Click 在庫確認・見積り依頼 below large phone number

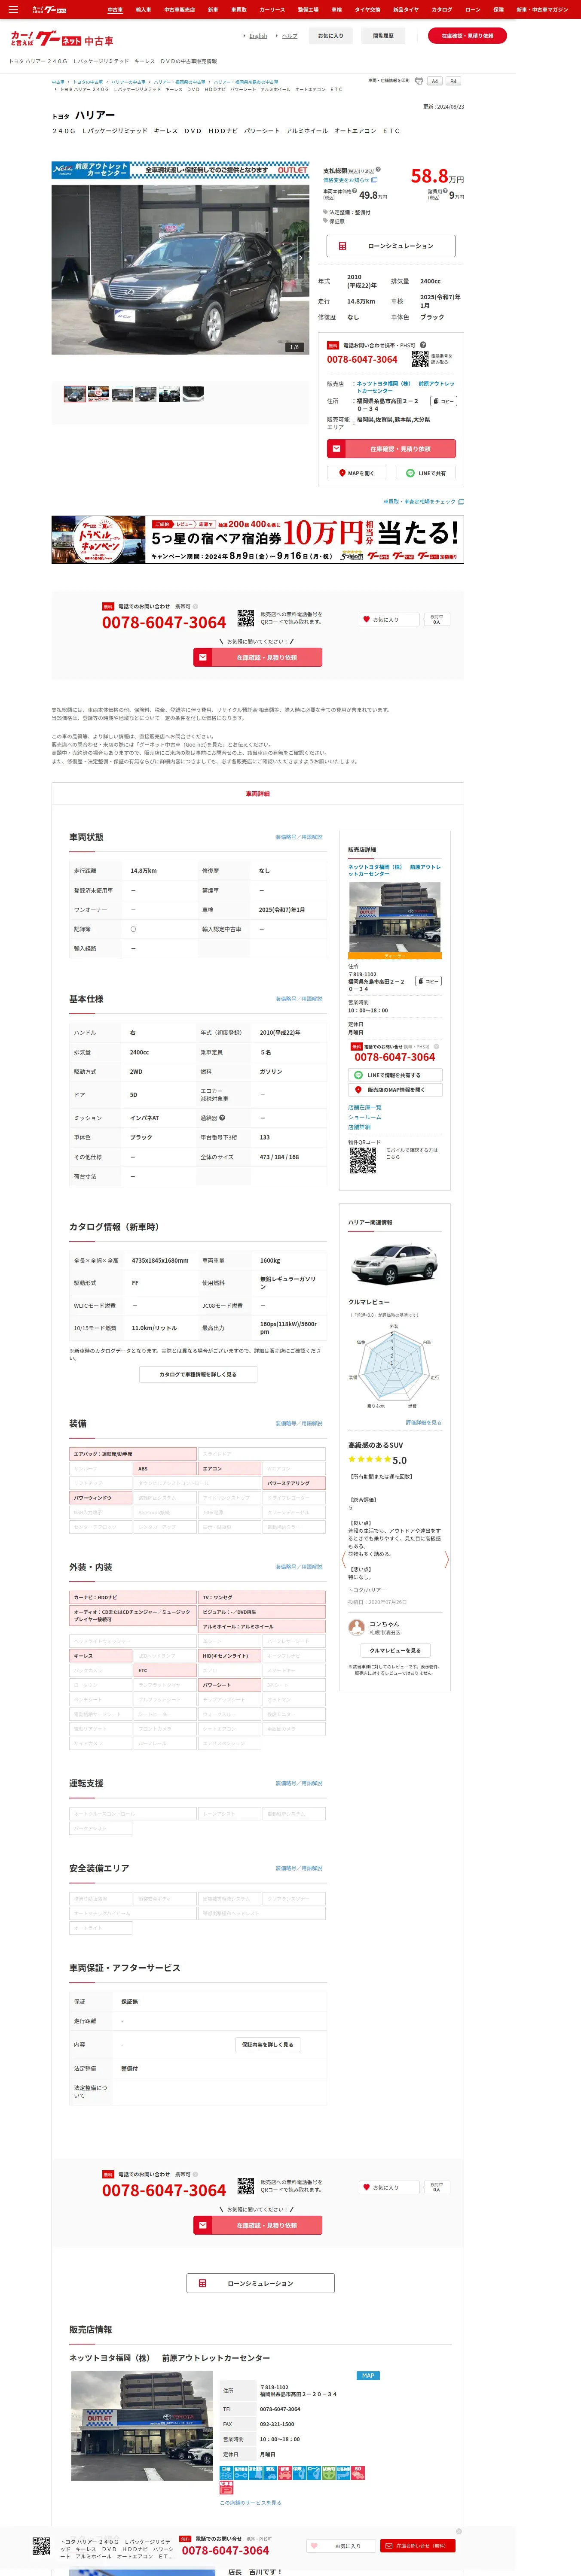[x=257, y=658]
